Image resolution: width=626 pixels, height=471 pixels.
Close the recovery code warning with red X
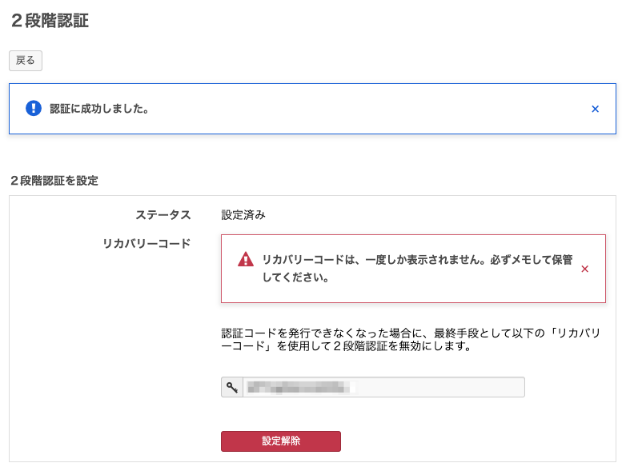(584, 269)
